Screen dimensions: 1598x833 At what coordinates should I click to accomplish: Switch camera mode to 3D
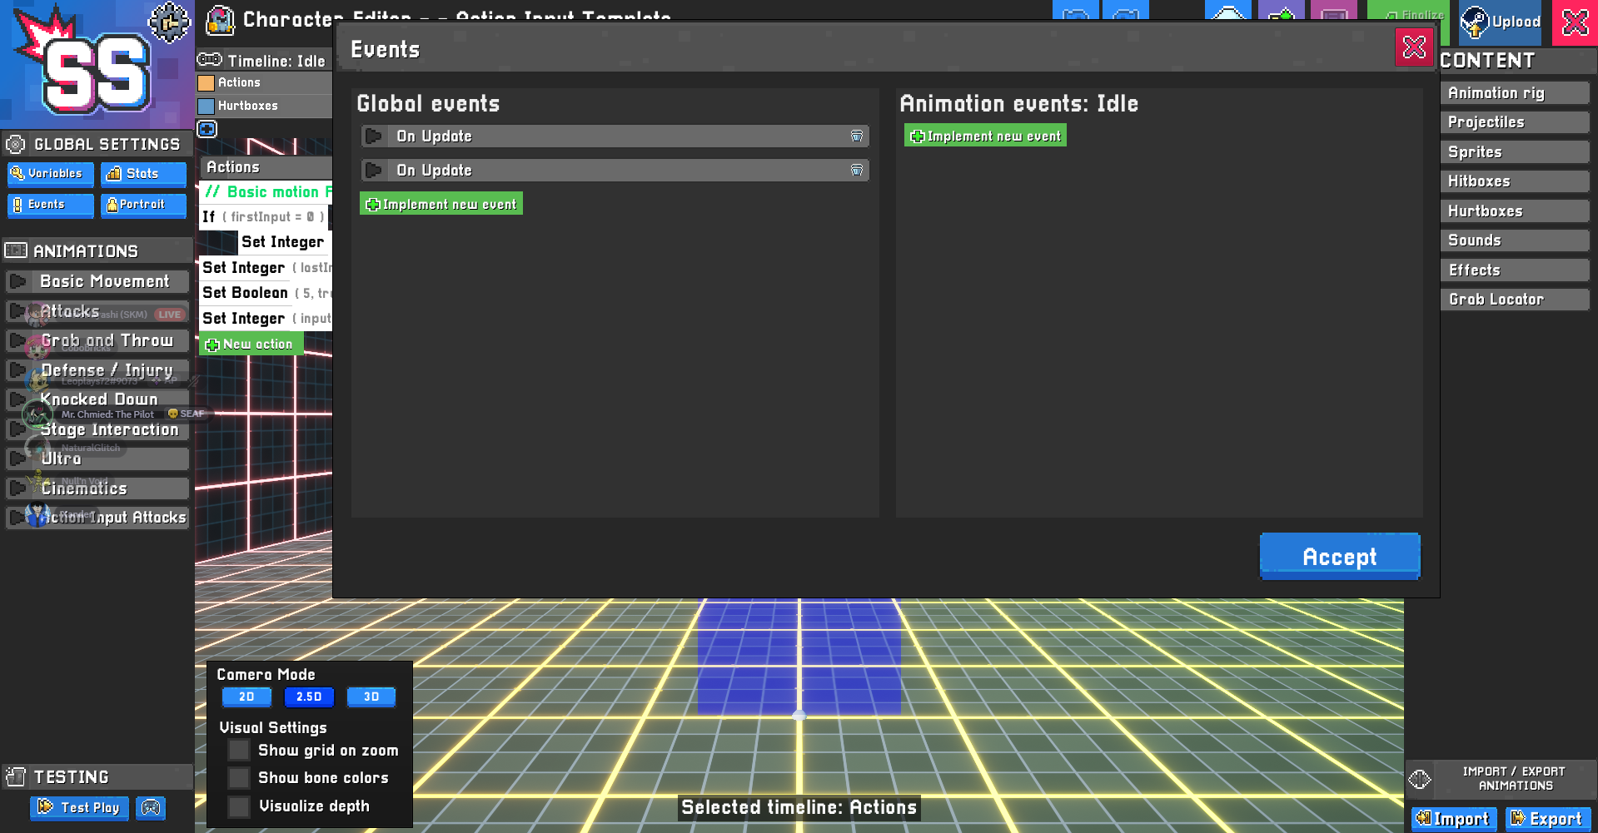click(x=371, y=697)
